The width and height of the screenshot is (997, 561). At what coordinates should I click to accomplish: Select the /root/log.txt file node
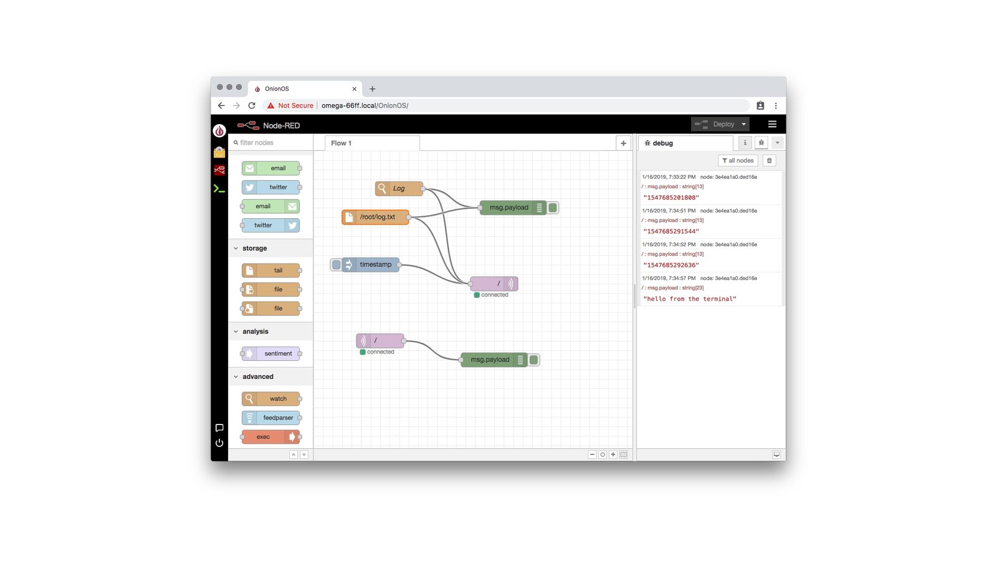click(x=375, y=217)
